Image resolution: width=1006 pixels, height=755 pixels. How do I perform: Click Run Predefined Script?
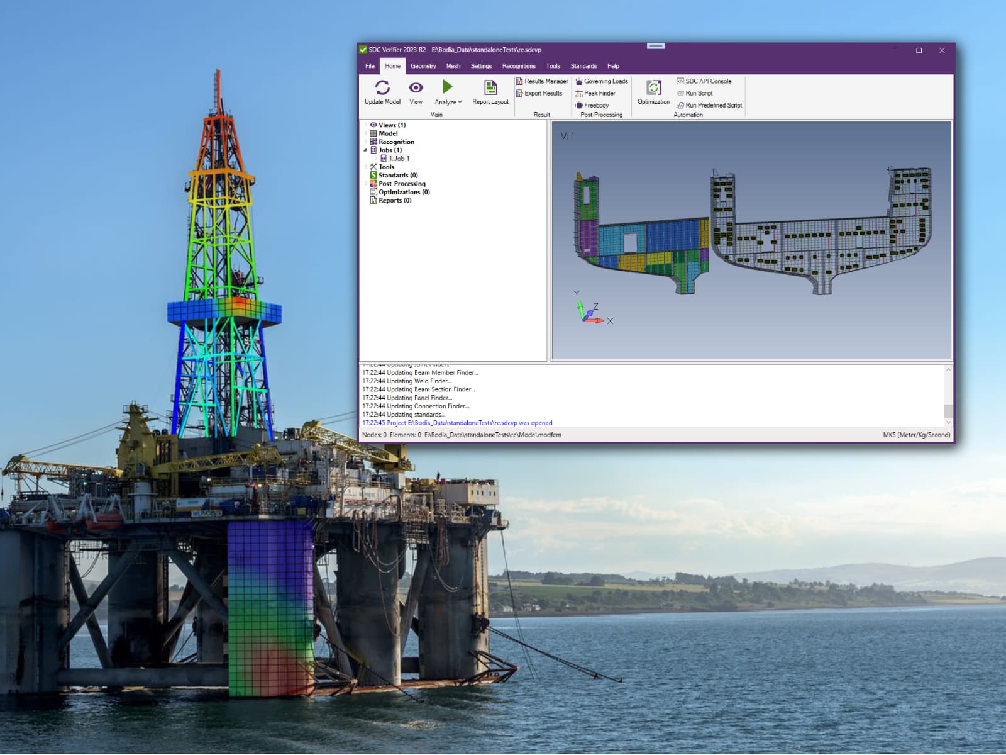710,105
